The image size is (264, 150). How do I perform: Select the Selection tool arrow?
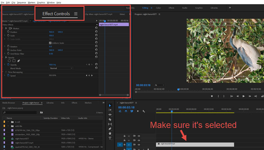click(x=110, y=106)
